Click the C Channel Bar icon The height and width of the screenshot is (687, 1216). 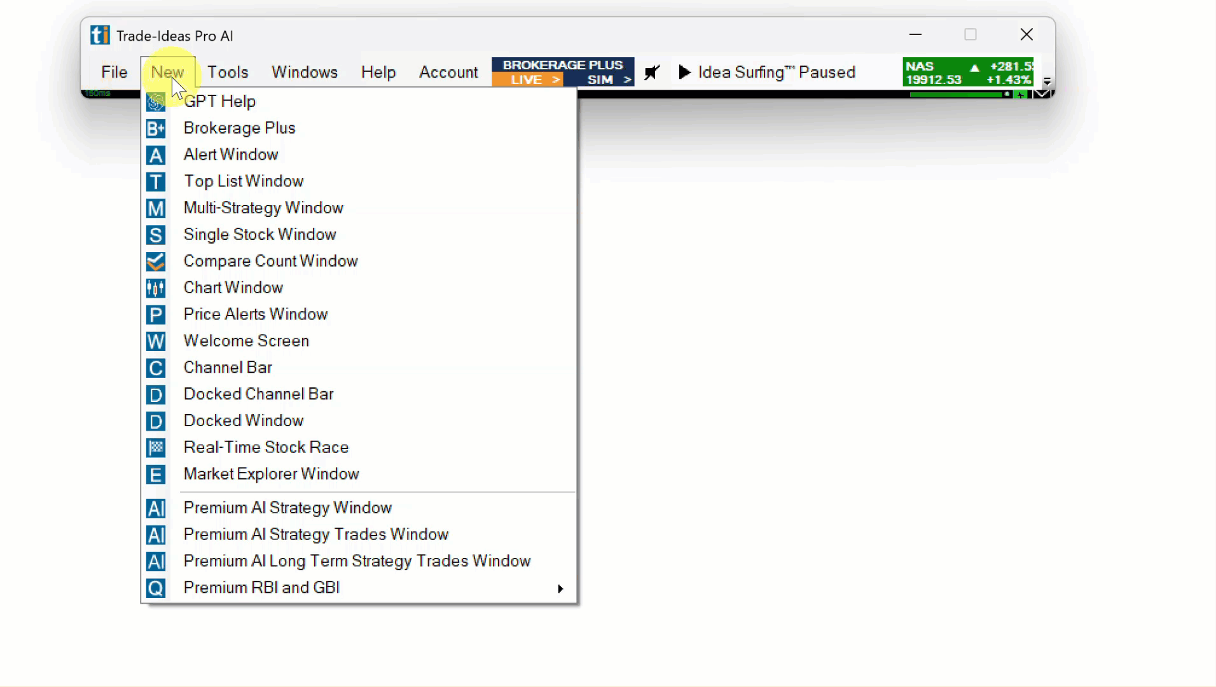[156, 368]
